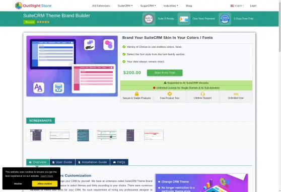Expand the SugarCRM dropdown menu
Image resolution: width=281 pixels, height=192 pixels.
tap(148, 6)
